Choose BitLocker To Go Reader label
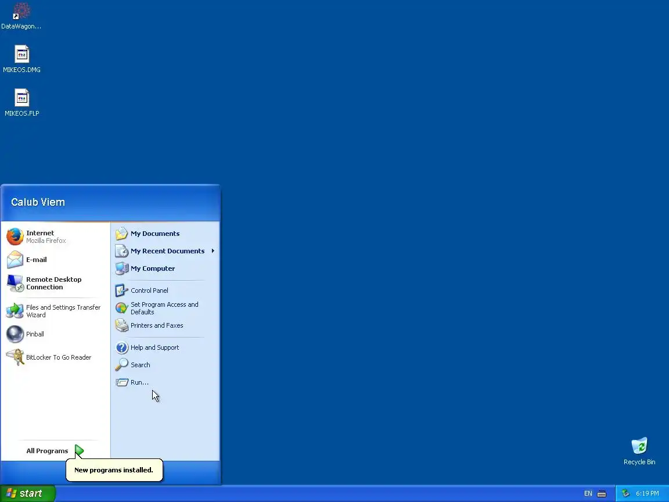Viewport: 669px width, 502px height. pyautogui.click(x=59, y=357)
